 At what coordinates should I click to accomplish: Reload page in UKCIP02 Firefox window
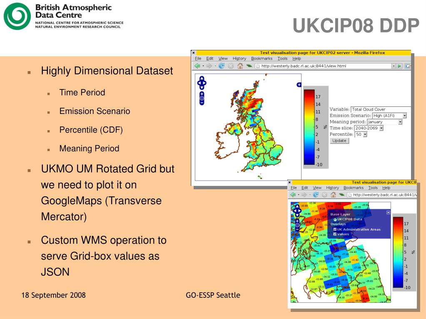pyautogui.click(x=222, y=66)
